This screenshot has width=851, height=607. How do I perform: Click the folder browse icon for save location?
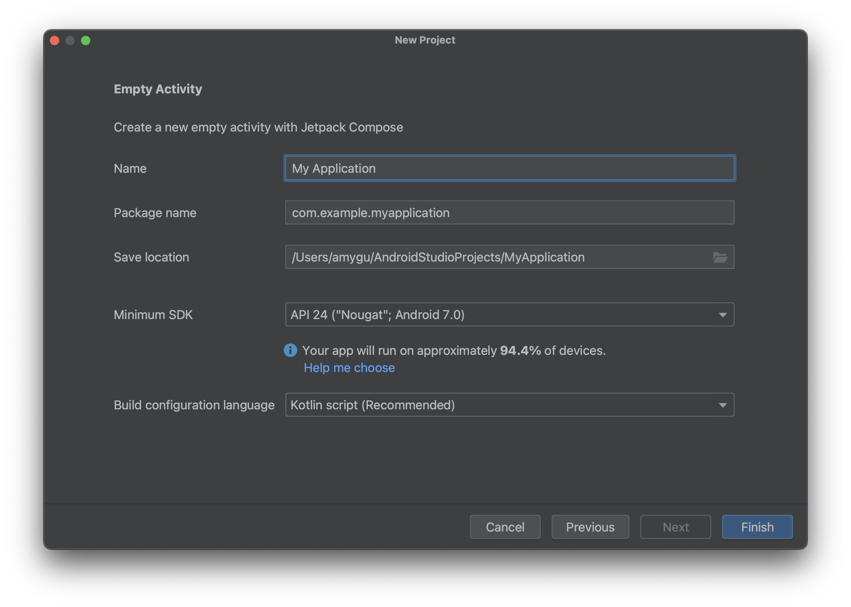click(x=720, y=257)
